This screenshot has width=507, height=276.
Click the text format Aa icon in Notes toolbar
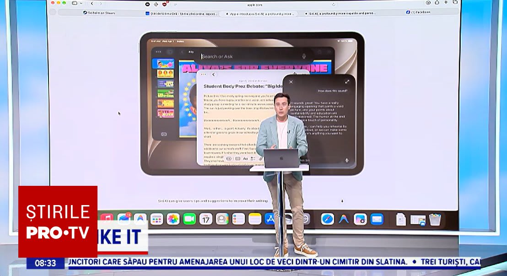point(245,158)
